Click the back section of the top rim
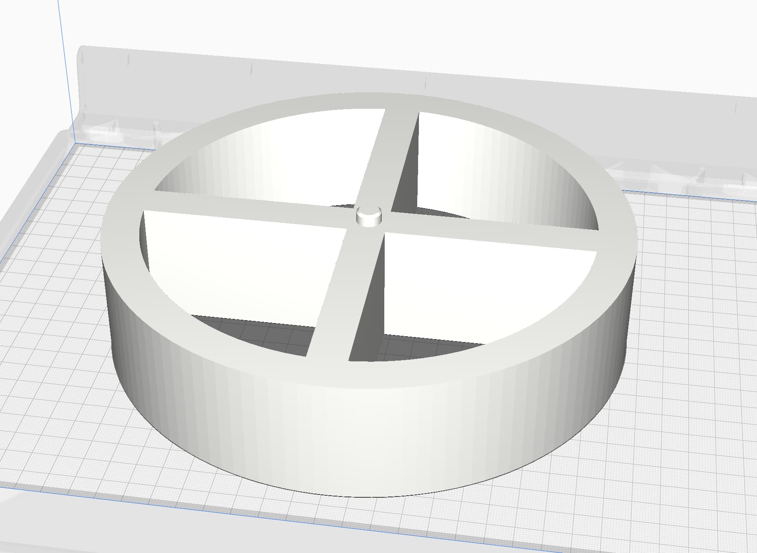757x553 pixels. (371, 101)
